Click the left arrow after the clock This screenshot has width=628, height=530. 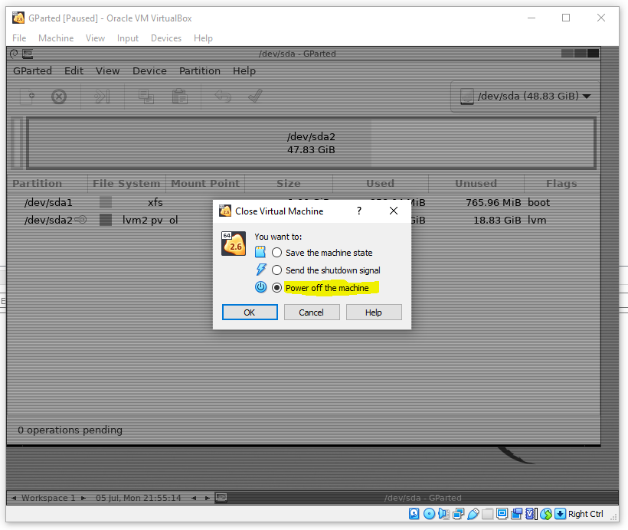pyautogui.click(x=194, y=498)
